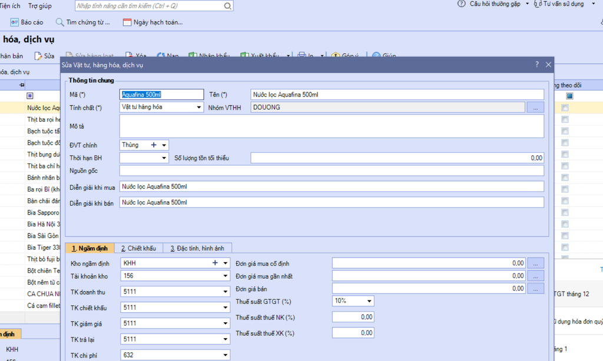
Task: Click the Diễn giải khi mua field
Action: [332, 186]
